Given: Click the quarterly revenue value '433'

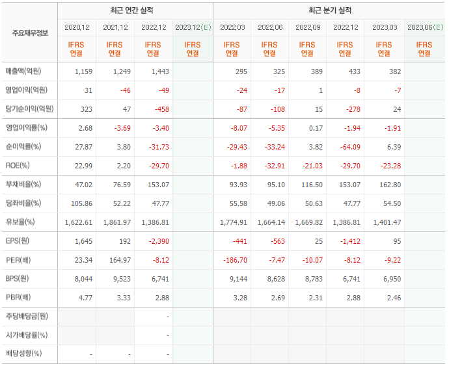Looking at the screenshot, I should click(x=354, y=72).
